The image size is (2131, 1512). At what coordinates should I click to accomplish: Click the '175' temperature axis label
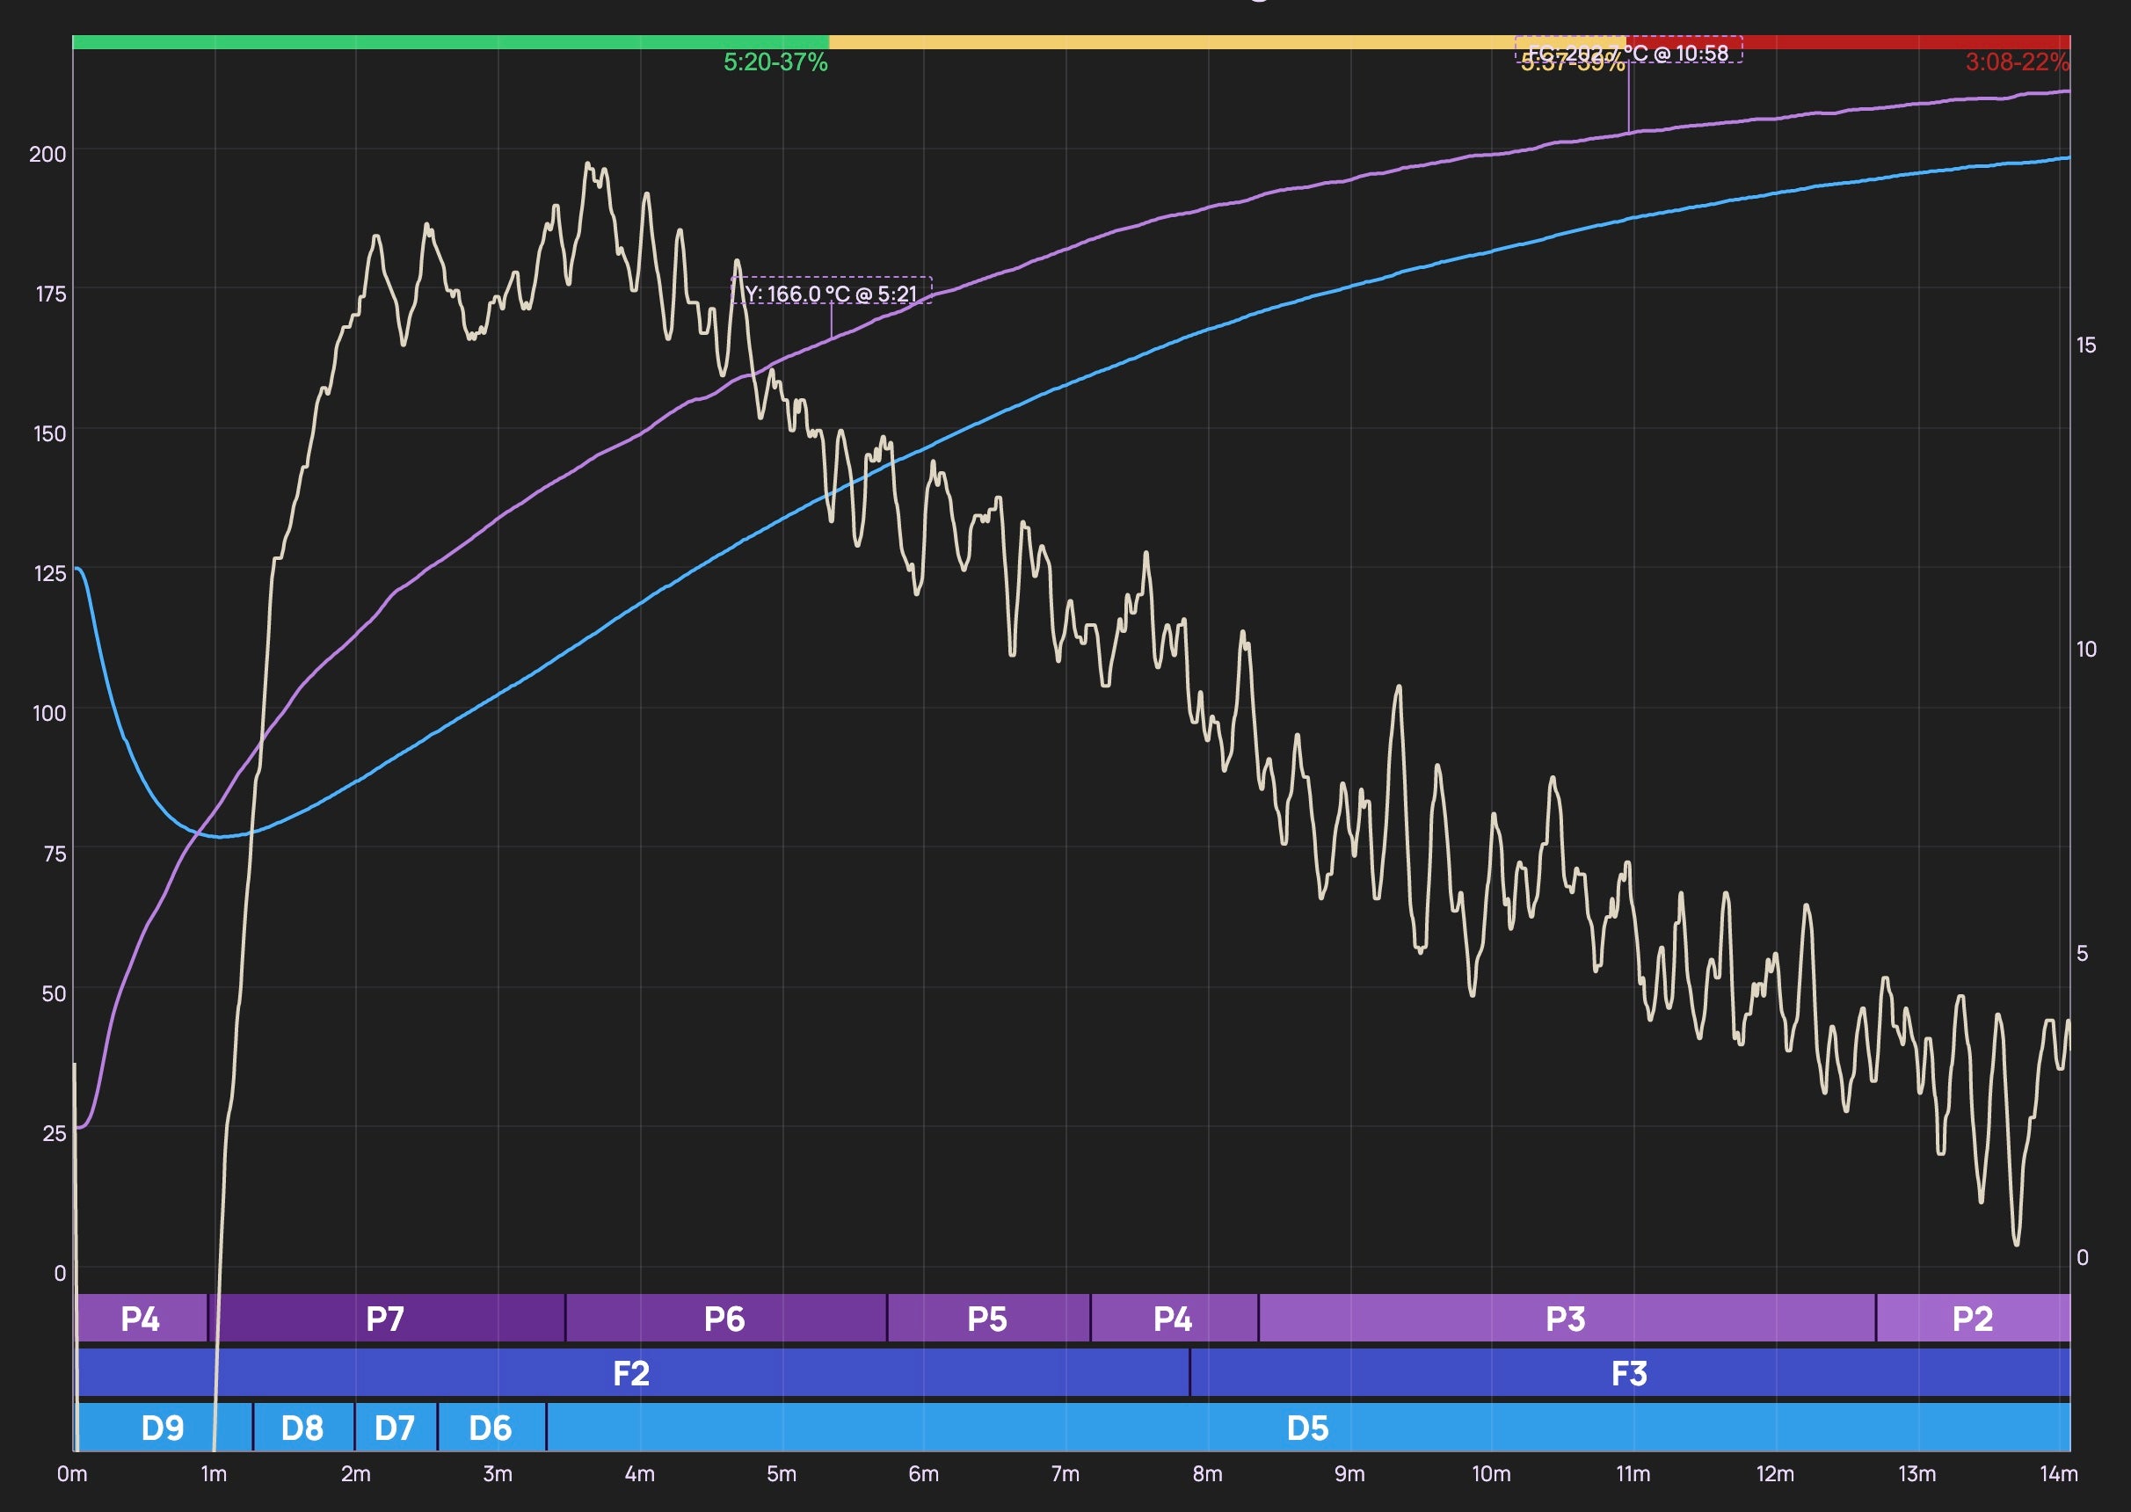click(x=50, y=294)
